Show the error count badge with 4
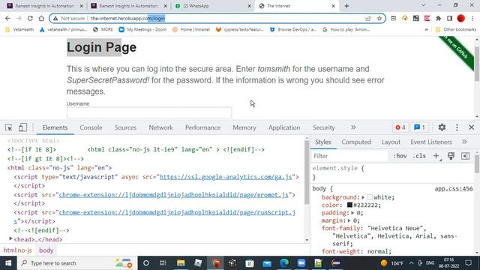Screen dimensions: 480x270 [400, 127]
